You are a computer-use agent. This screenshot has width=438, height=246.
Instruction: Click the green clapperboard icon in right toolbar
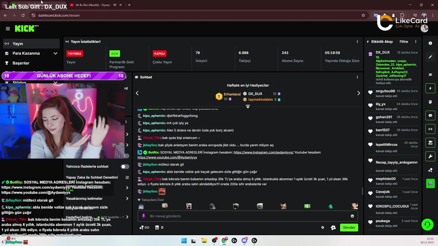(x=430, y=183)
